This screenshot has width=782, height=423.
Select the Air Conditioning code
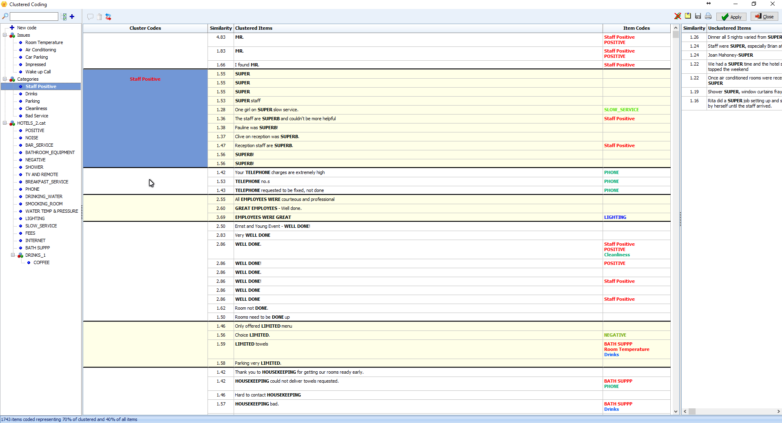[x=41, y=50]
